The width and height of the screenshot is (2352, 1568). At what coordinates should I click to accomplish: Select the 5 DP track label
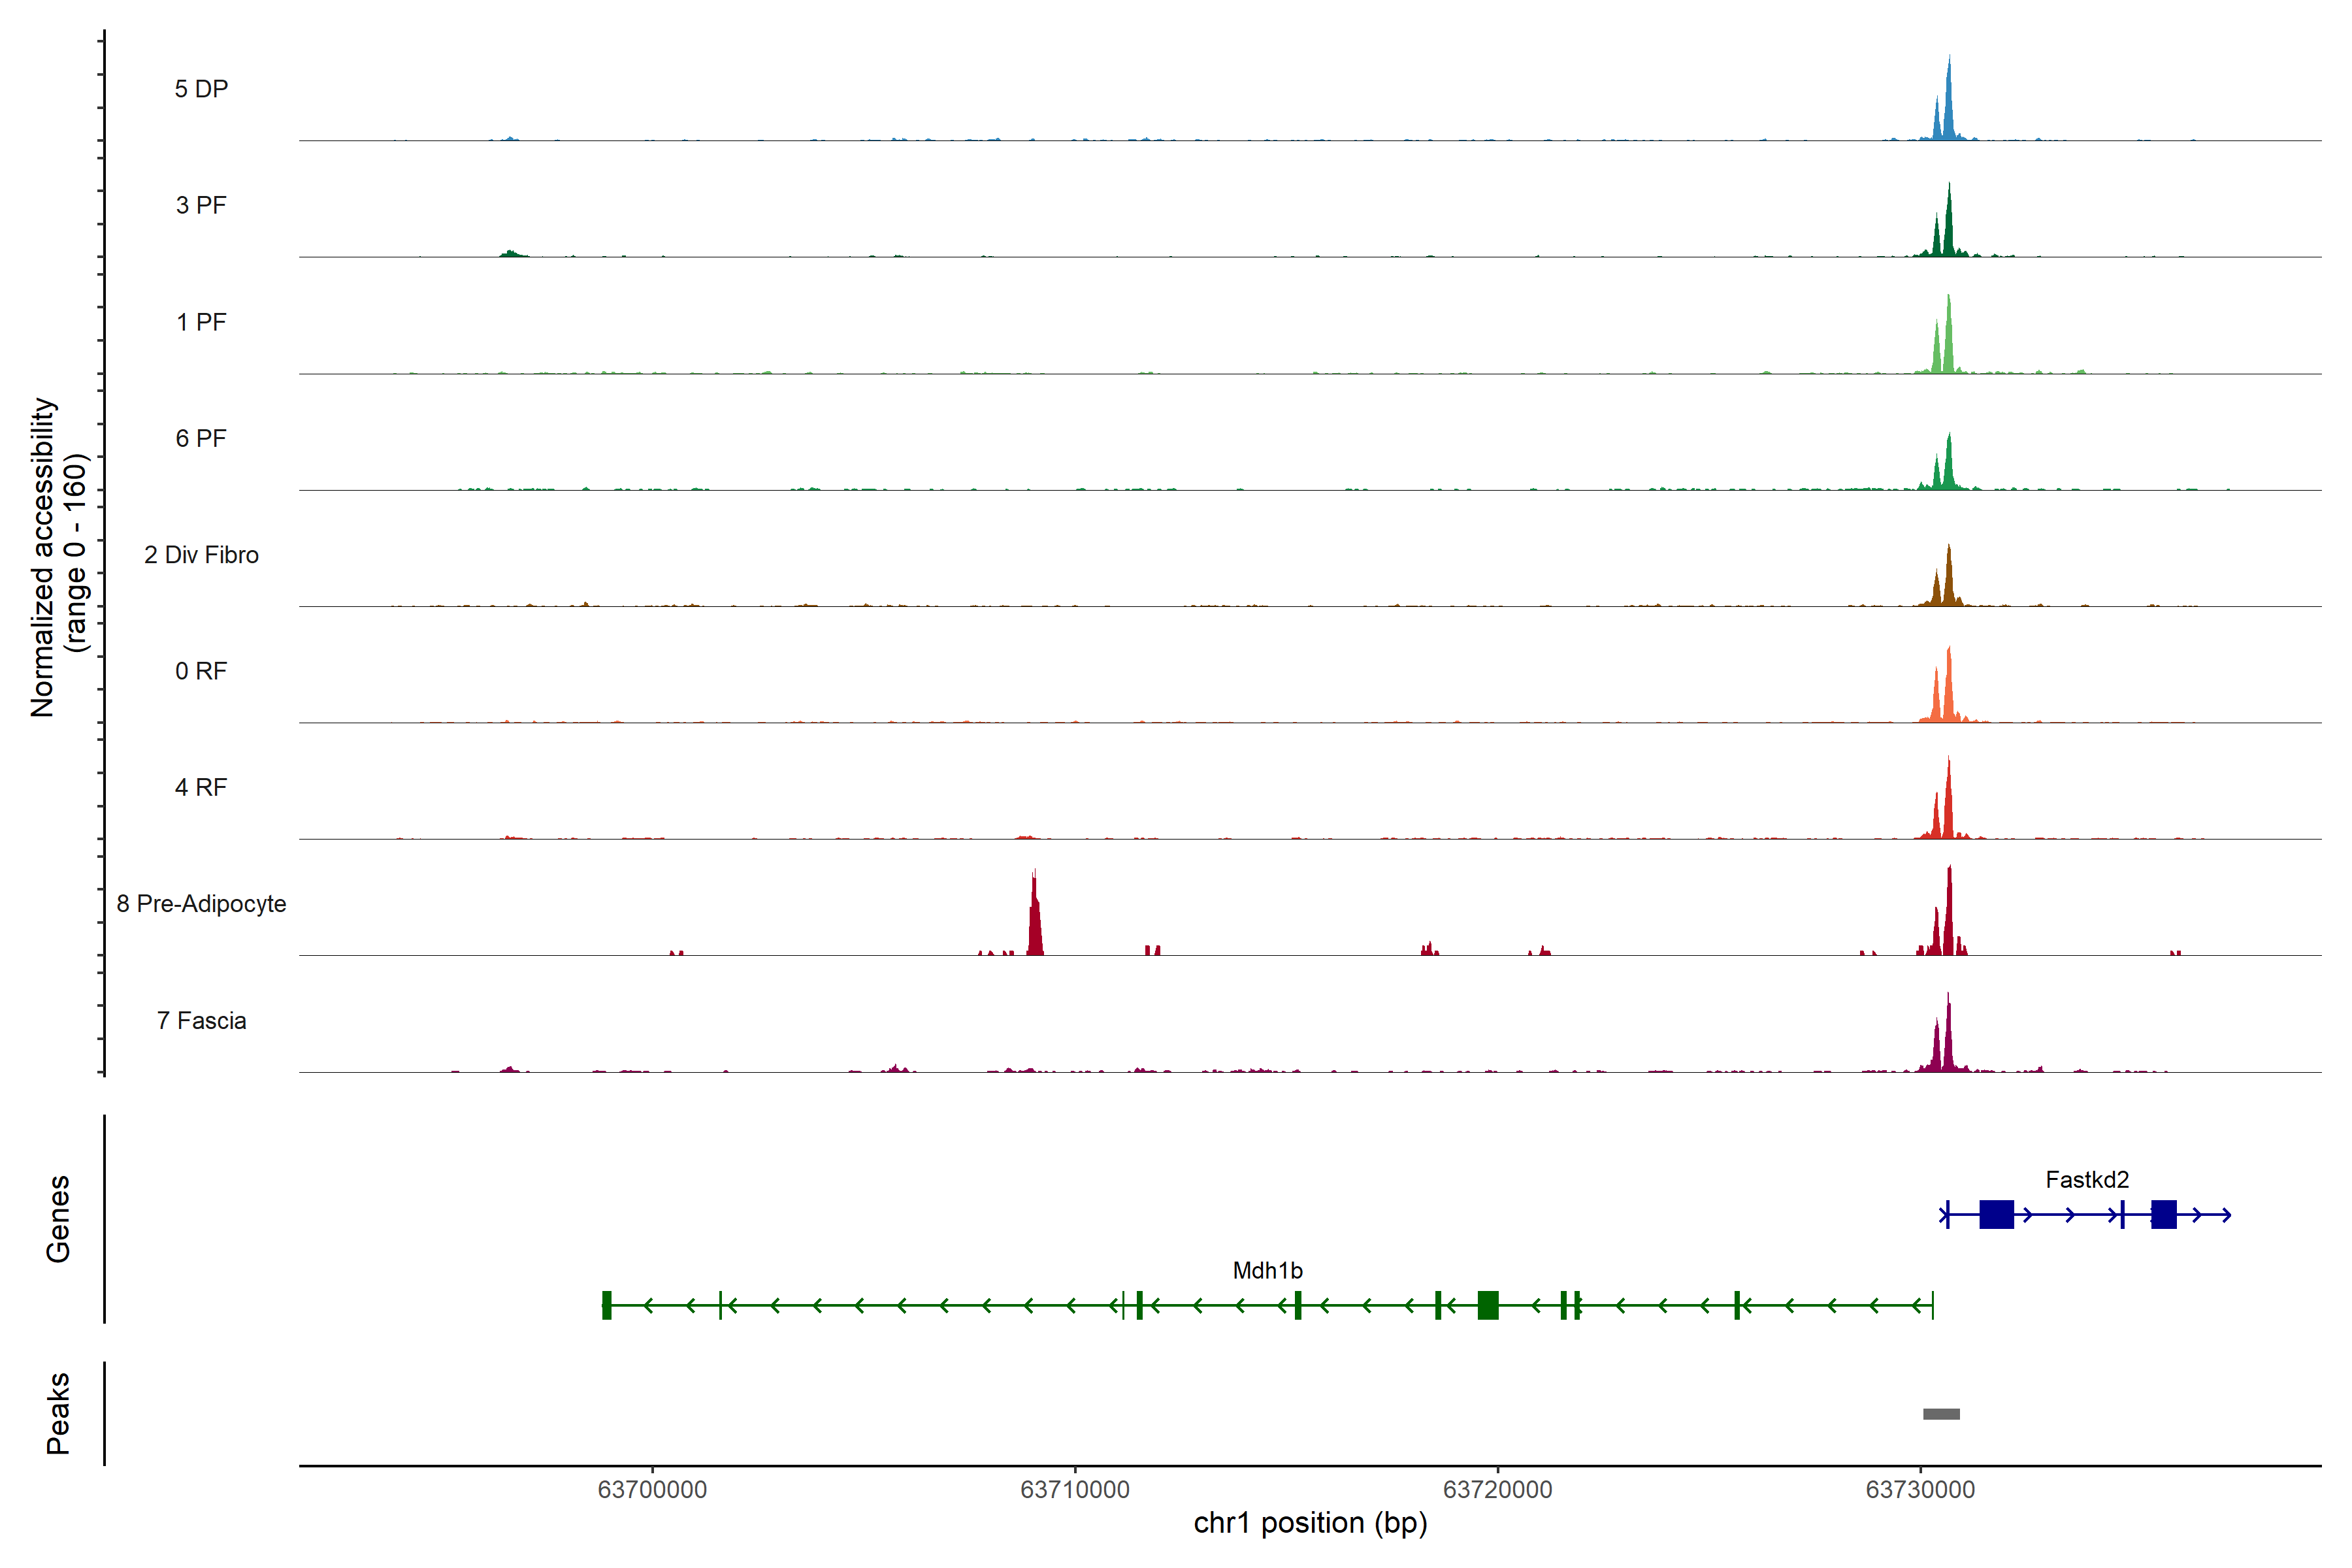201,89
